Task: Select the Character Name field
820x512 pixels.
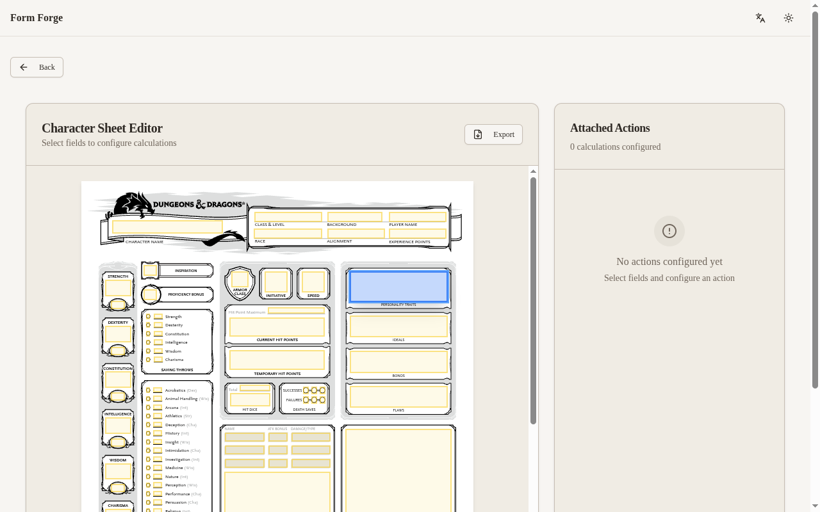Action: (x=167, y=227)
